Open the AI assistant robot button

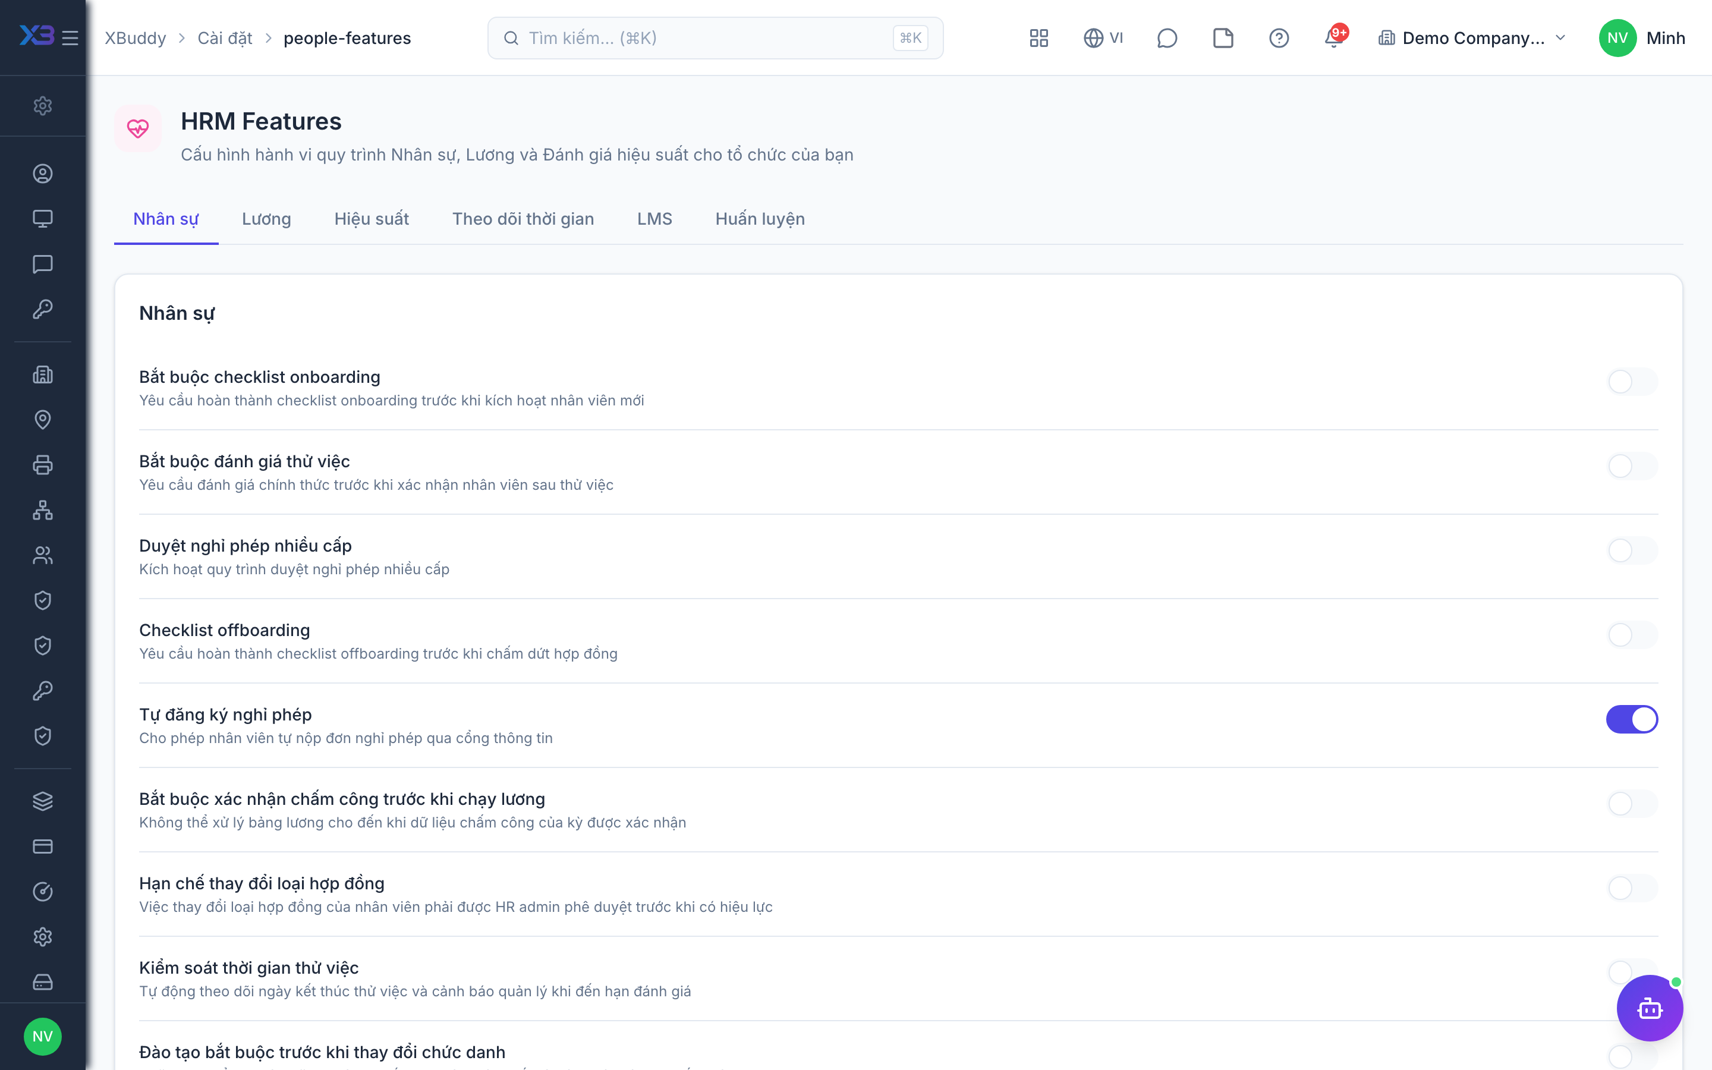pos(1649,1008)
